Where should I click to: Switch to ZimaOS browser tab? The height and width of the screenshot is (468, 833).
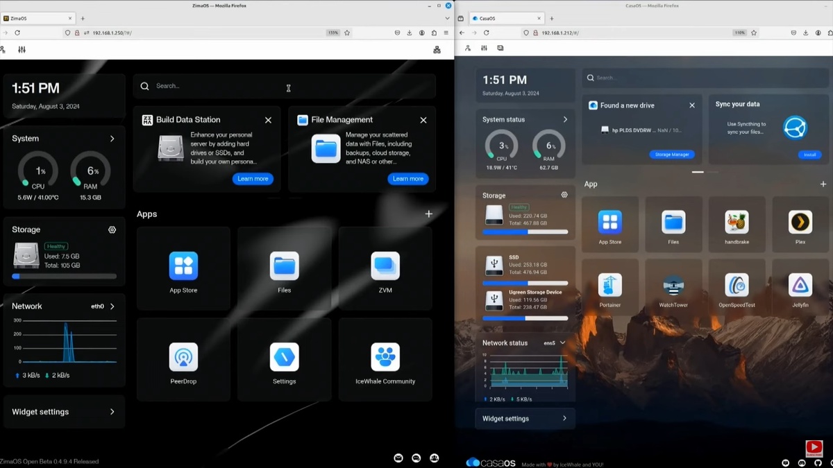[x=36, y=19]
